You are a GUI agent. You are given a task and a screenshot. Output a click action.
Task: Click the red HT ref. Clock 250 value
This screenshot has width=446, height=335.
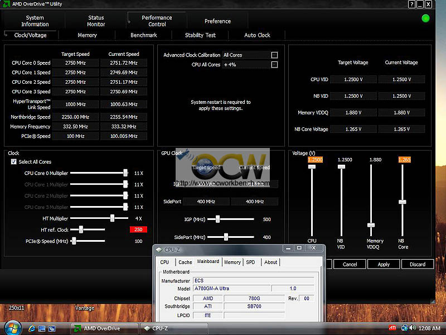[138, 229]
